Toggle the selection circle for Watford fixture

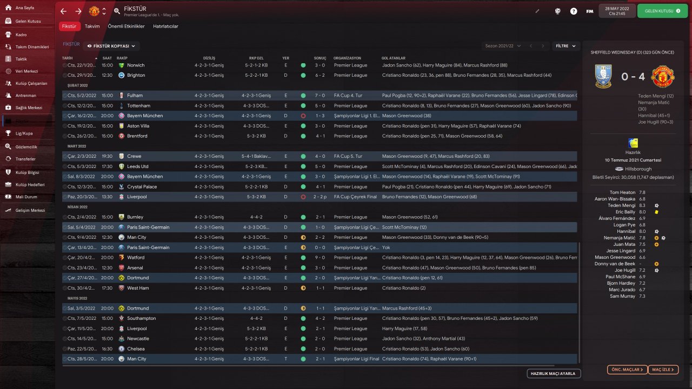(x=65, y=258)
